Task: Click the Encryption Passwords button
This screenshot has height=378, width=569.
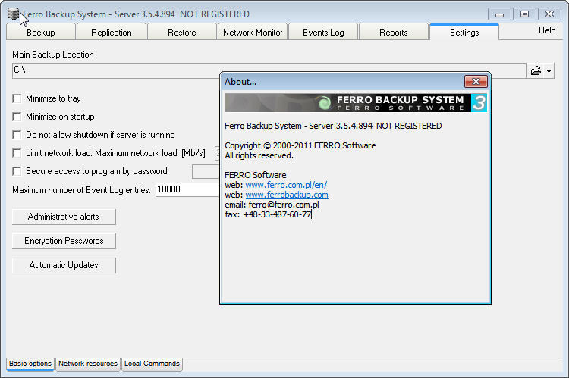Action: tap(64, 241)
